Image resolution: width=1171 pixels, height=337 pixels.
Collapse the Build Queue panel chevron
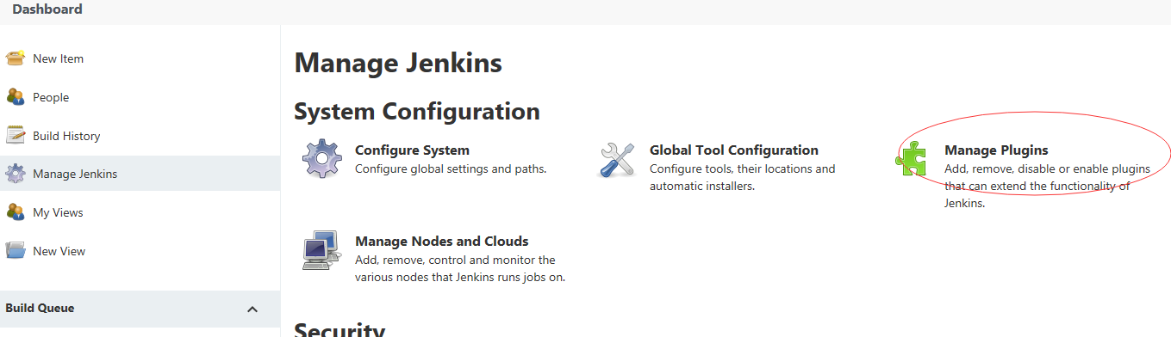click(252, 309)
